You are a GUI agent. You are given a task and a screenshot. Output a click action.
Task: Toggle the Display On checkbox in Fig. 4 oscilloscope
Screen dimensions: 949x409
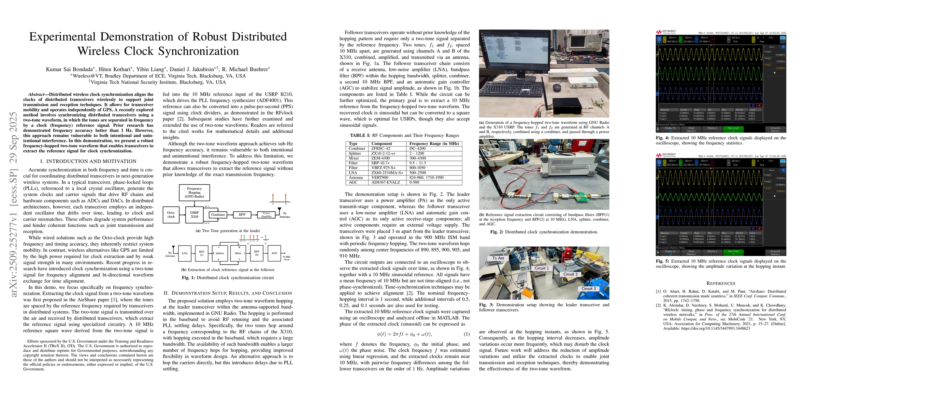pyautogui.click(x=671, y=131)
